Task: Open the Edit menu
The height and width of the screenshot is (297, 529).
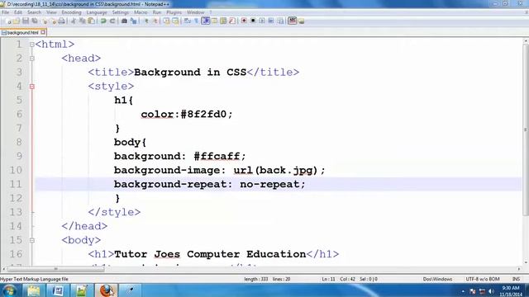Action: pyautogui.click(x=18, y=12)
